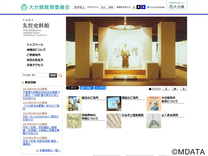Image resolution: width=208 pixels, height=156 pixels.
Task: Open the ForeignLanguage selector
Action: click(x=156, y=7)
